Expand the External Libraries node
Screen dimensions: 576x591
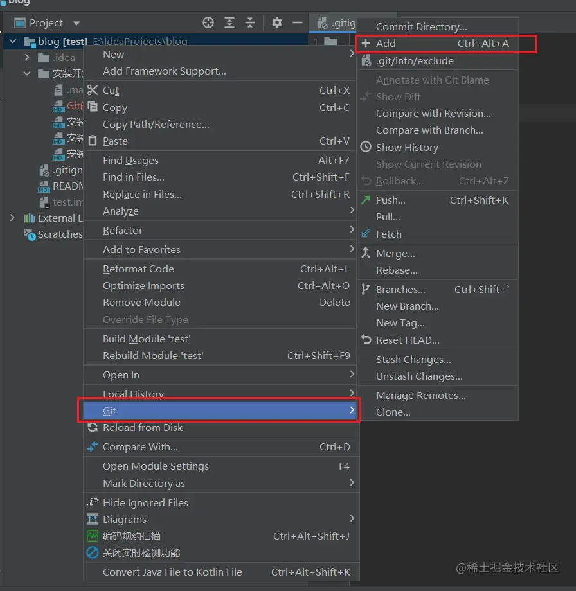[12, 218]
